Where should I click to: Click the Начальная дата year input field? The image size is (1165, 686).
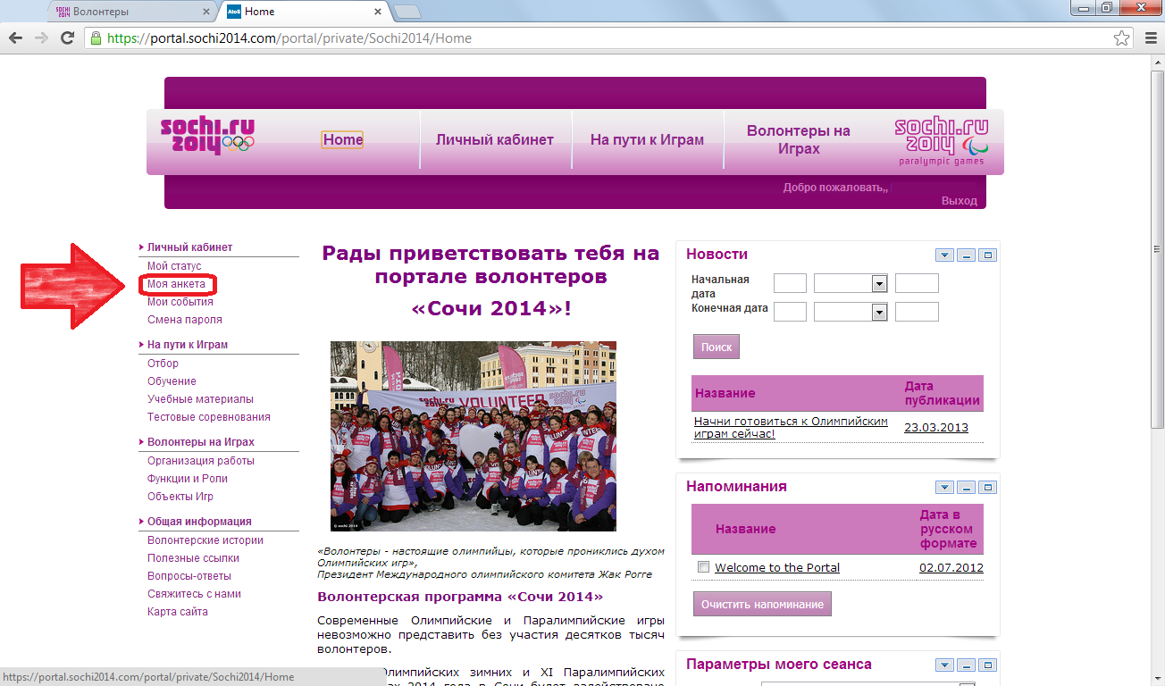[x=917, y=283]
